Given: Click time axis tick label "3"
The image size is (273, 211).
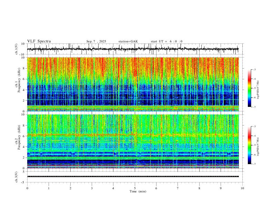Looking at the screenshot, I should 92,188.
